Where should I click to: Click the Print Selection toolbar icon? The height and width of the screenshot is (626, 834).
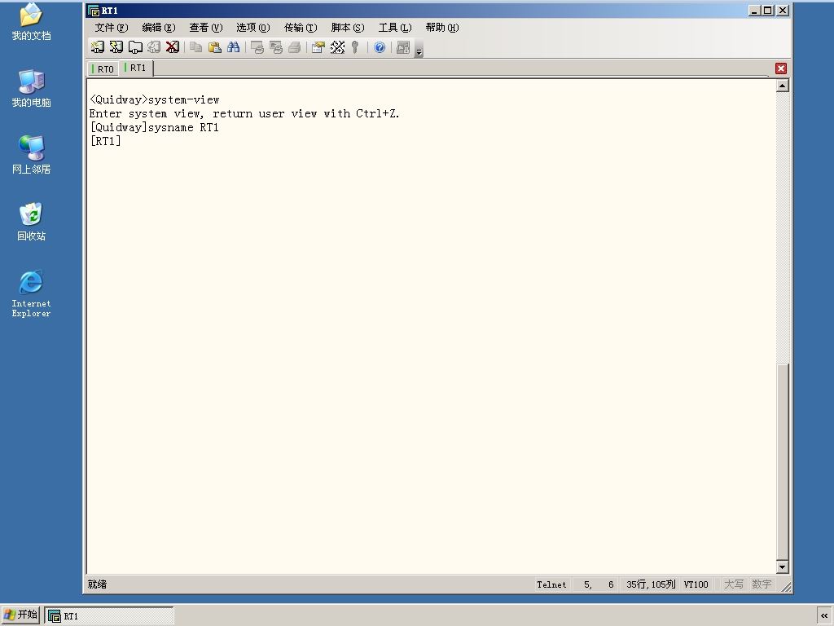(x=275, y=47)
